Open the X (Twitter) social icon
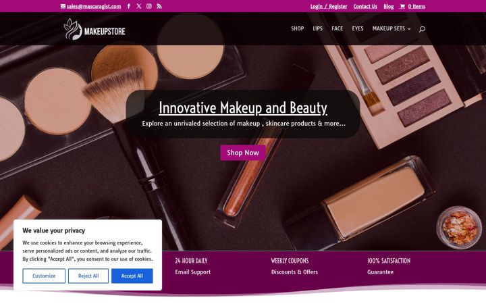Screen dimensions: 486x304 139,6
